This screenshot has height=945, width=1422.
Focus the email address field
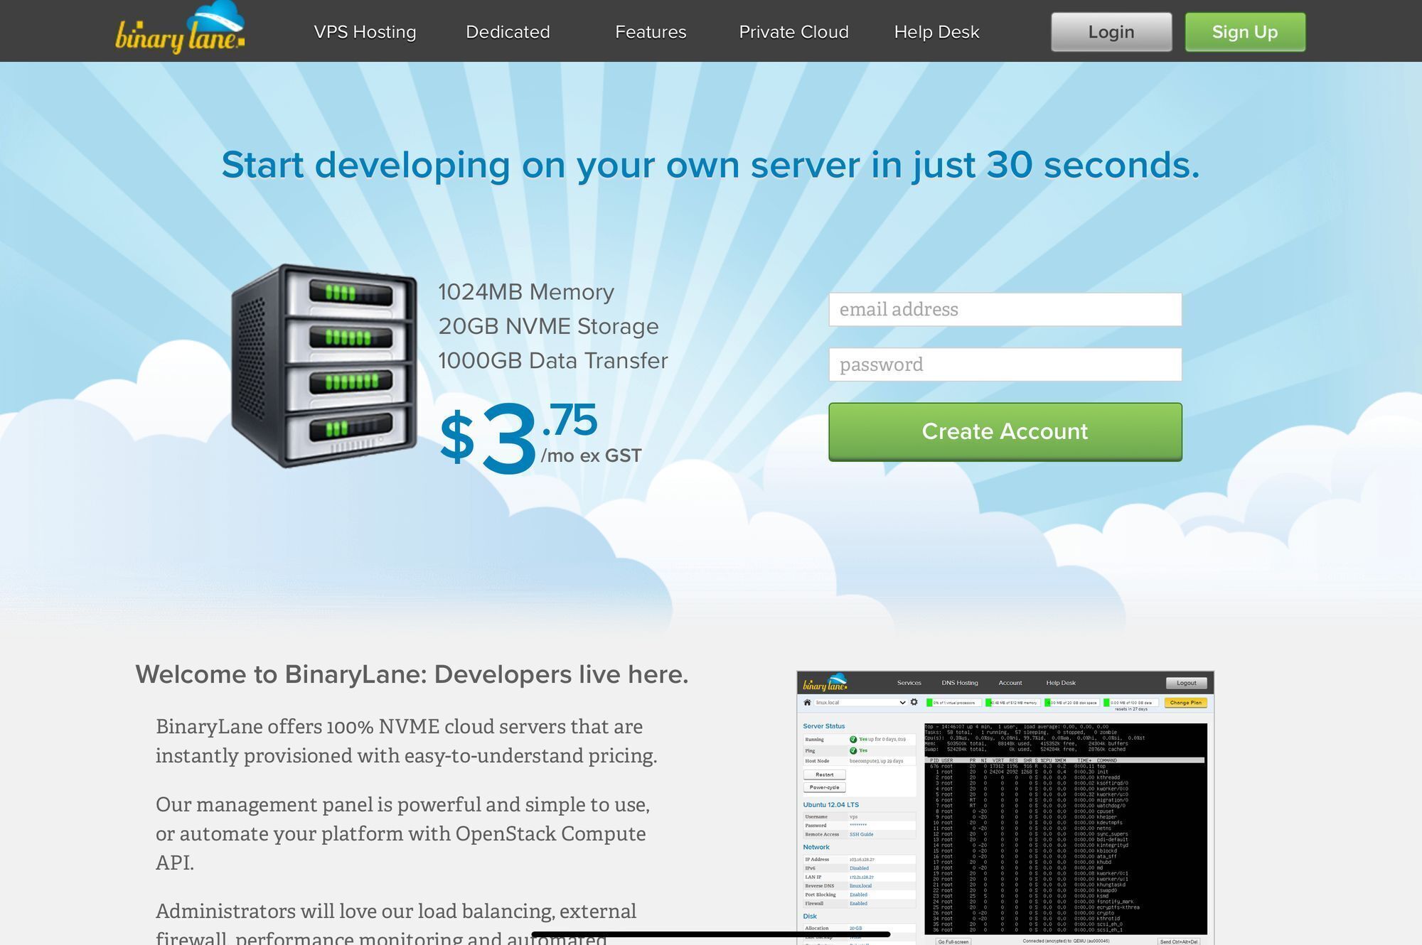(1005, 310)
